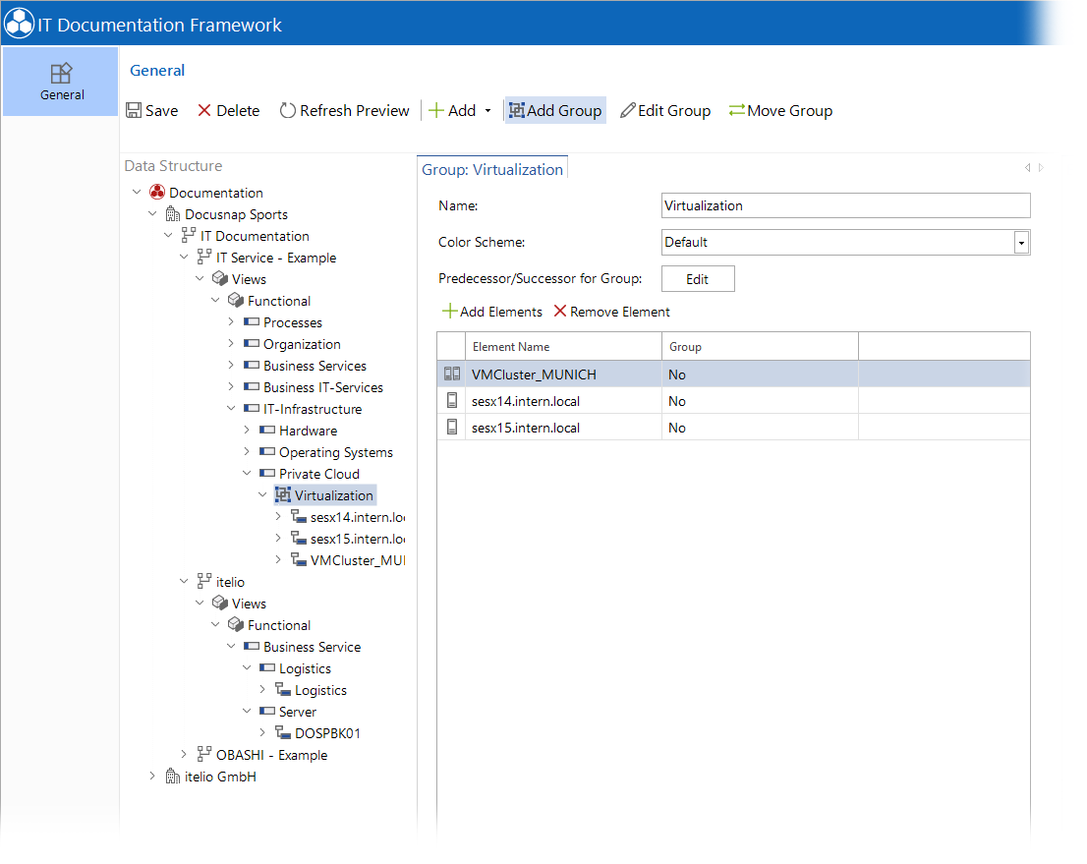The width and height of the screenshot is (1087, 864).
Task: Select the VMCluster_MU tree item
Action: pos(358,560)
